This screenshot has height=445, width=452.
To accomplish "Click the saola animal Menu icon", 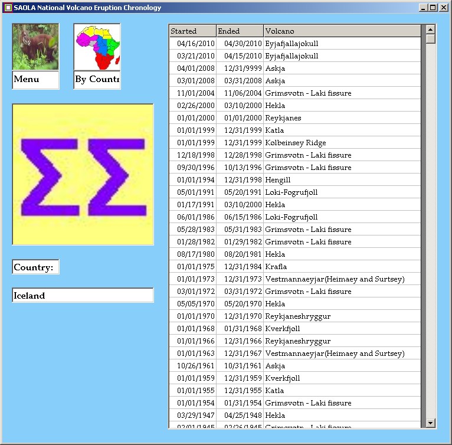I will tap(35, 47).
